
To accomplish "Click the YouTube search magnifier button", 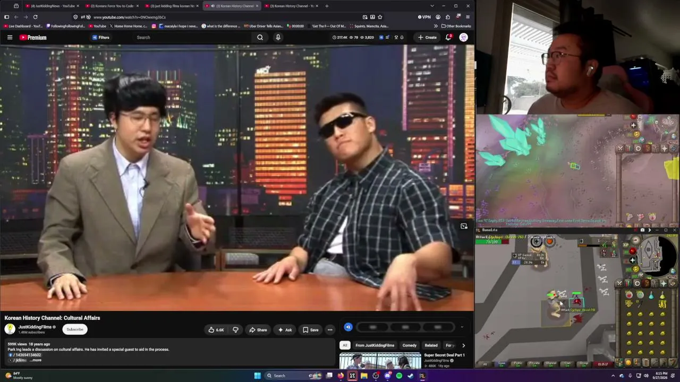I will tap(260, 37).
